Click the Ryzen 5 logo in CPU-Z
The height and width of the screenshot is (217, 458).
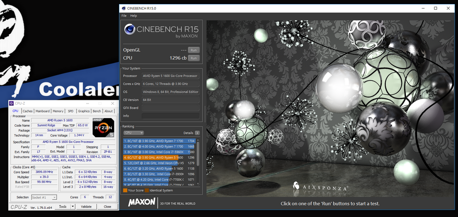tap(104, 127)
